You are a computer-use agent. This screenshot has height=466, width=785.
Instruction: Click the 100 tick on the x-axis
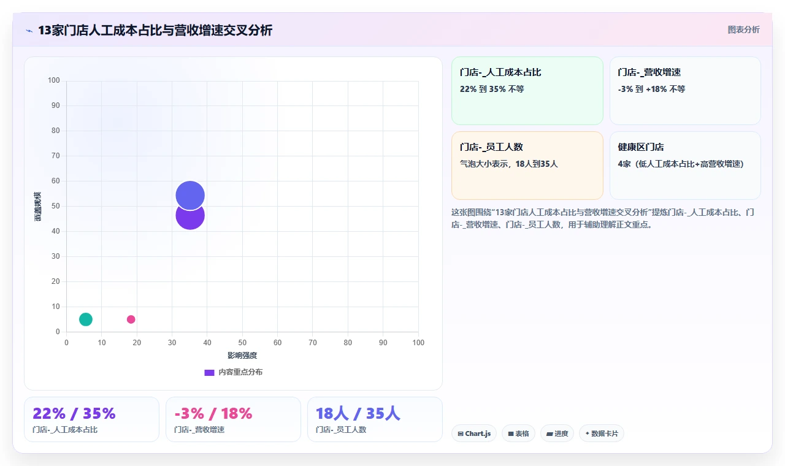click(x=418, y=343)
